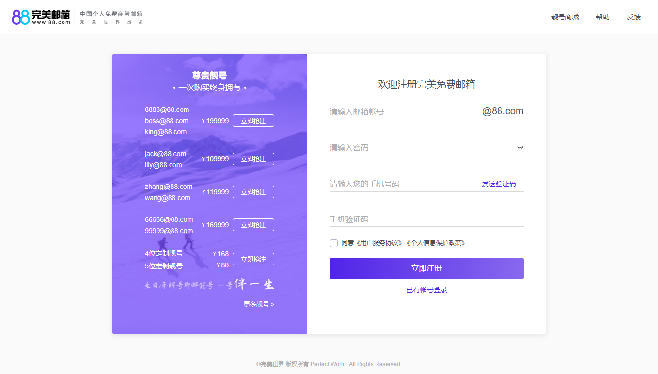Open 反馈 in top navigation

click(634, 17)
